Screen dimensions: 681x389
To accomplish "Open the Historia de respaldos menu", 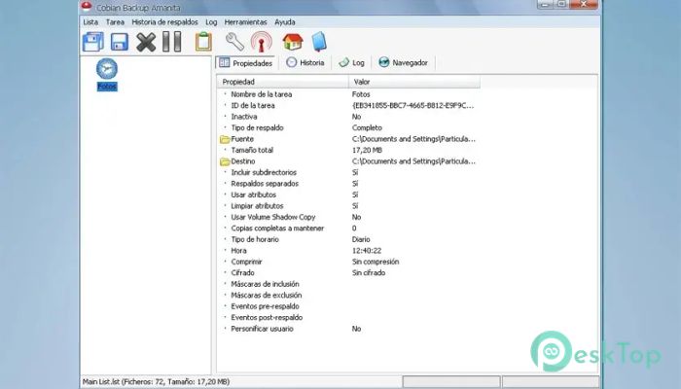I will [164, 21].
